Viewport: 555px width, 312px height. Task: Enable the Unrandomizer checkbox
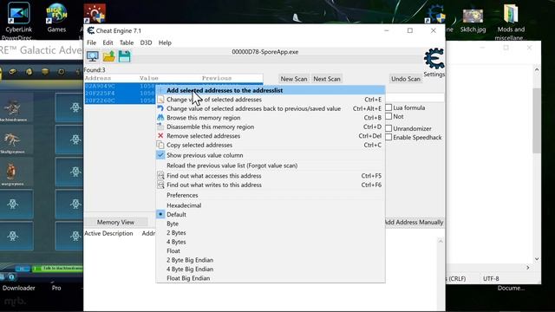[388, 128]
